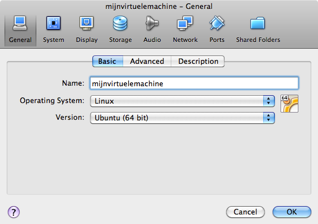Expand the Version dropdown showing Ubuntu (64 bit)
This screenshot has width=318, height=224.
pos(183,118)
